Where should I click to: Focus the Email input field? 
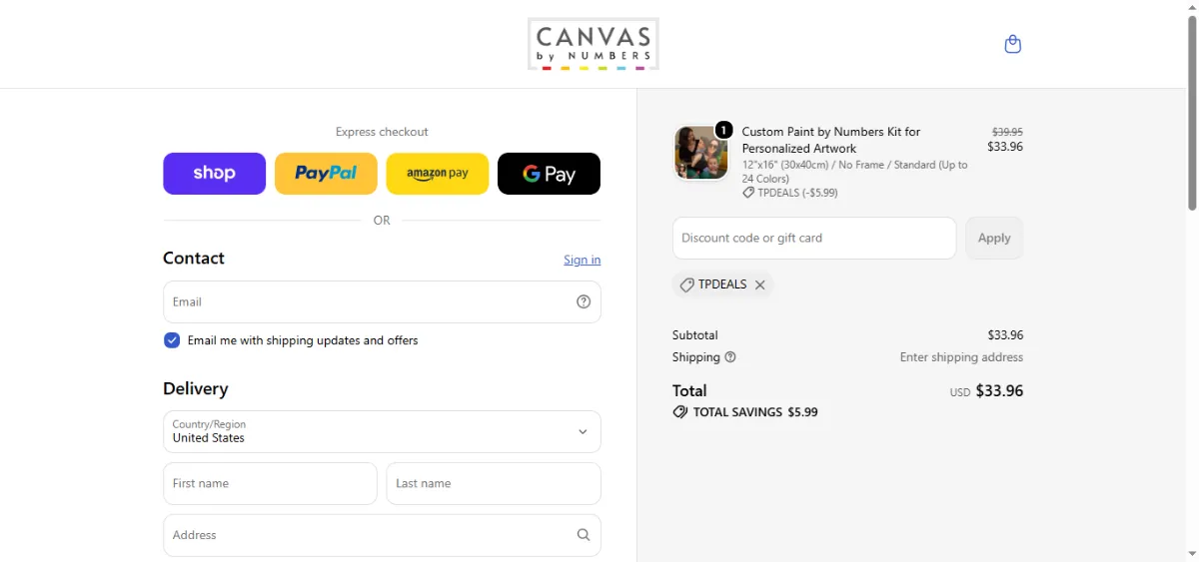coord(382,301)
